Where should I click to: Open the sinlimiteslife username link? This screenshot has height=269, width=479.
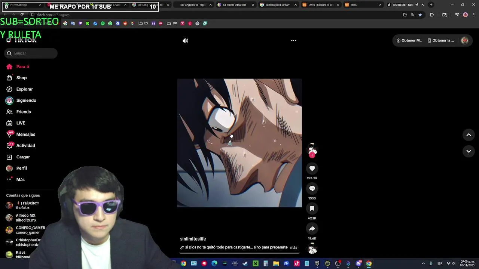(x=193, y=239)
